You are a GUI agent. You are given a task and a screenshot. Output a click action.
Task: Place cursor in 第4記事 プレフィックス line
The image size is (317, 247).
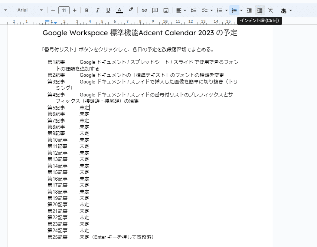tap(140, 98)
